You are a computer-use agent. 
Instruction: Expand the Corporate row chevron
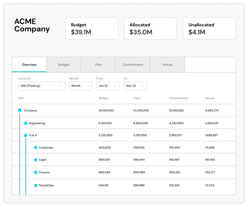(36, 147)
